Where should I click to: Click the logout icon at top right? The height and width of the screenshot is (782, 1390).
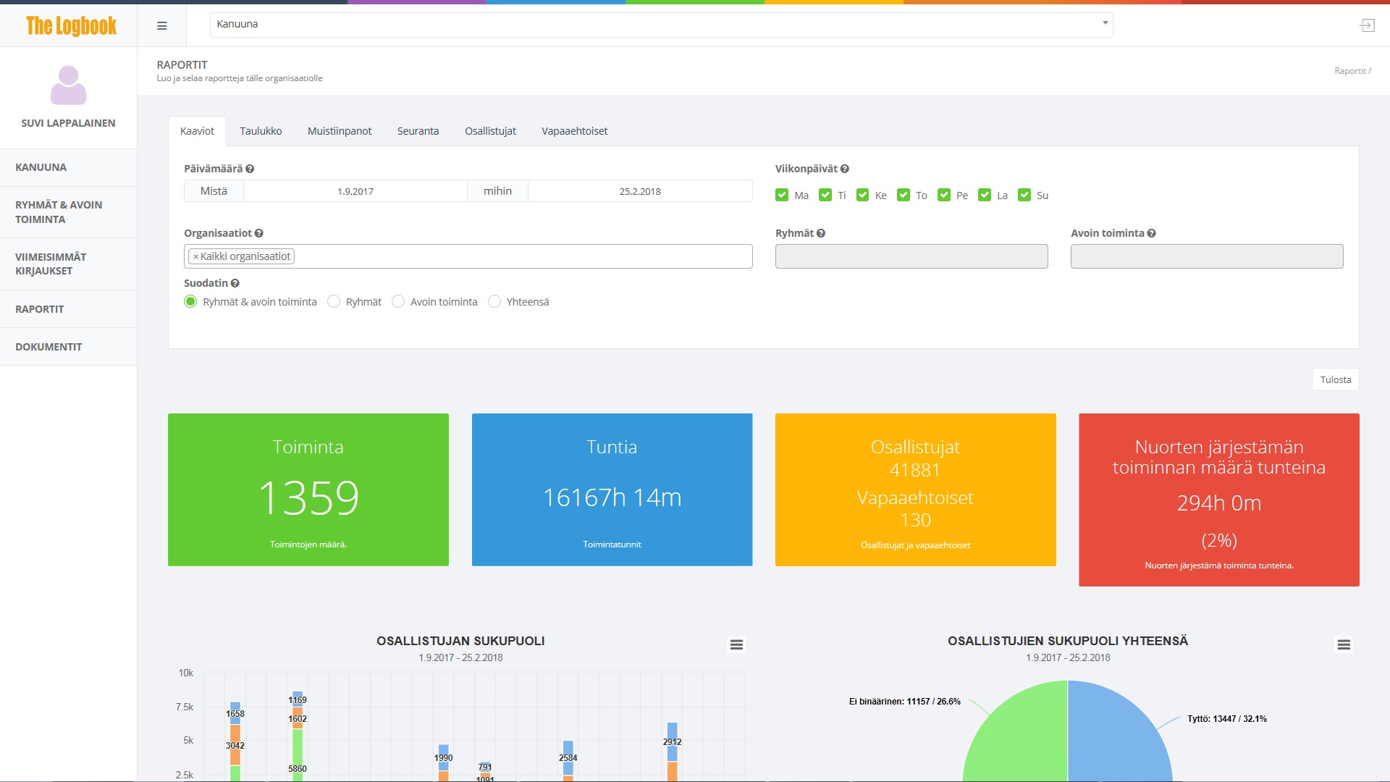click(1367, 25)
